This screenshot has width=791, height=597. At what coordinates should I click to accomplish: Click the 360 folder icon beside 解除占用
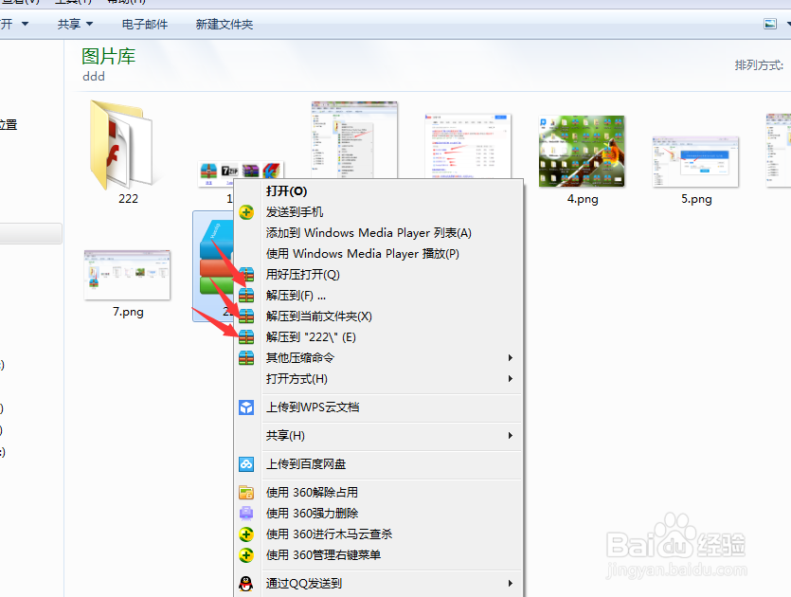246,493
